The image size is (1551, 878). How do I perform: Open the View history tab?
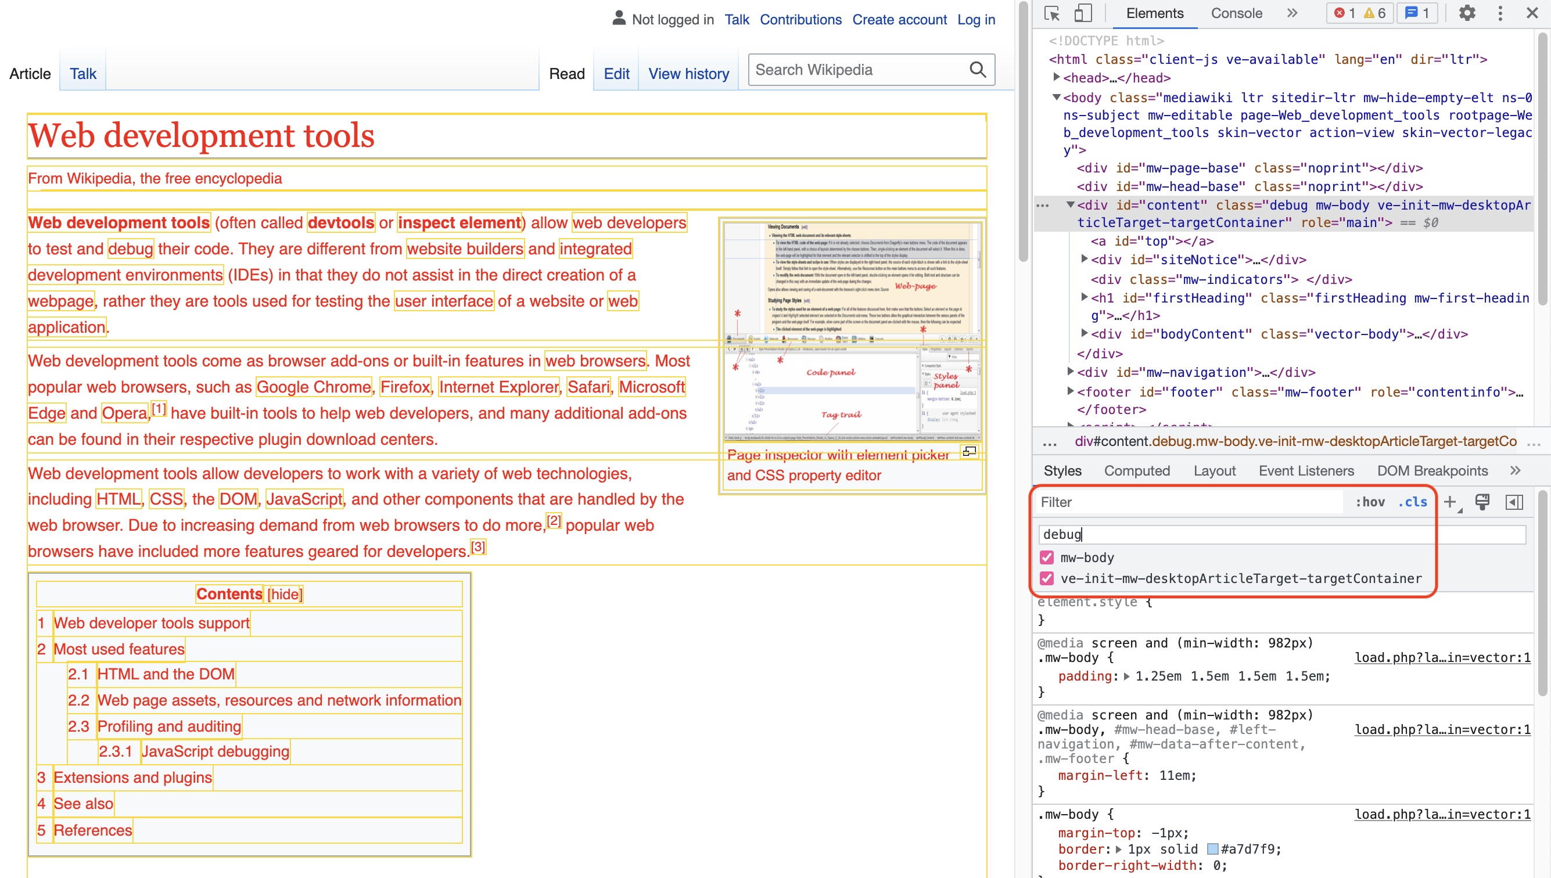(688, 74)
